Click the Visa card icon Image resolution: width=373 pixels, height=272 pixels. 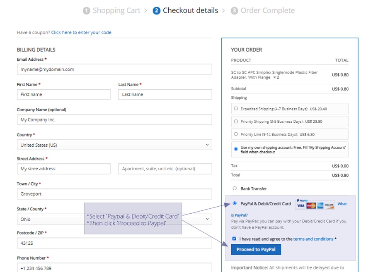tap(301, 205)
